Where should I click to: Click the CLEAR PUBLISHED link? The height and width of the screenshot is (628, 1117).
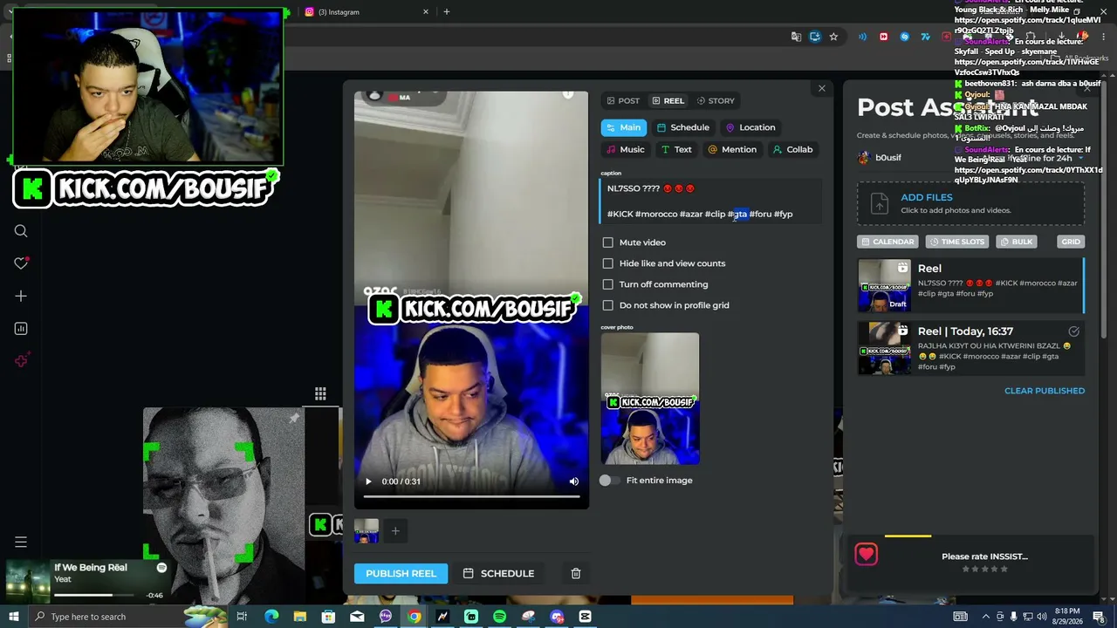[x=1045, y=391]
